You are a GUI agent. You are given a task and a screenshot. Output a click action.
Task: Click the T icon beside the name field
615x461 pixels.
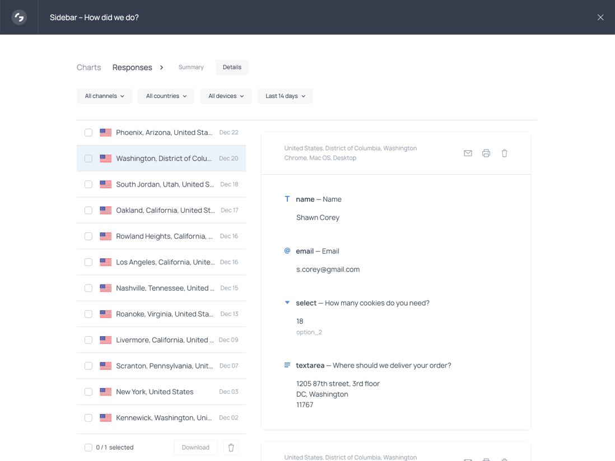coord(287,199)
